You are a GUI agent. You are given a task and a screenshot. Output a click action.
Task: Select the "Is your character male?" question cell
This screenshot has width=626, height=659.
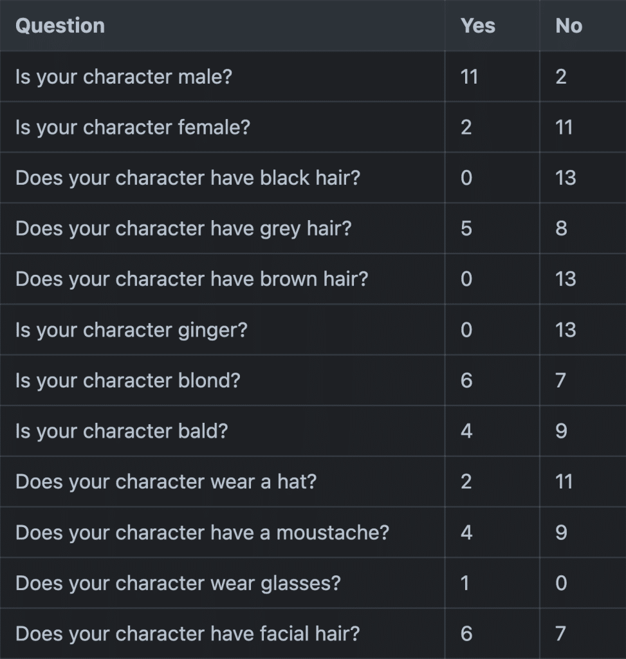(124, 77)
